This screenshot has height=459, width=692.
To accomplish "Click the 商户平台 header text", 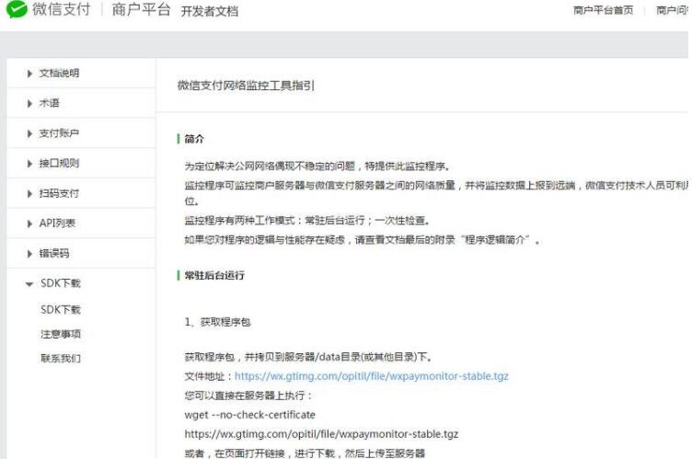I will [141, 9].
